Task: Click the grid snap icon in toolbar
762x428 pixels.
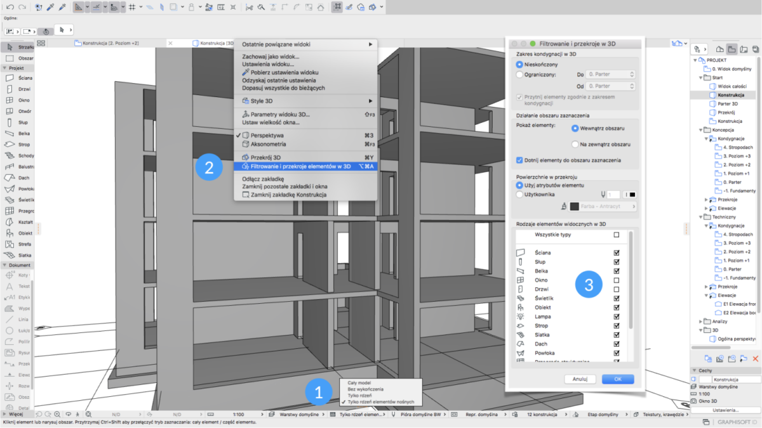Action: coord(131,7)
